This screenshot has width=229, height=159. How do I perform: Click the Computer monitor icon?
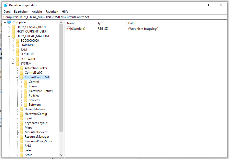(9, 22)
